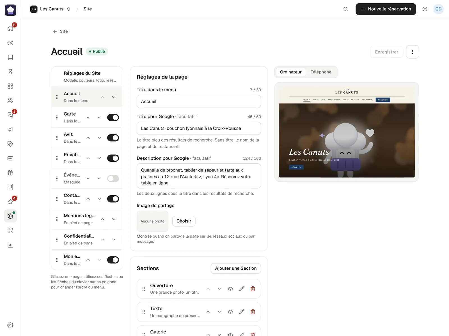Click Choisir to pick share image
This screenshot has width=449, height=336.
tap(184, 221)
